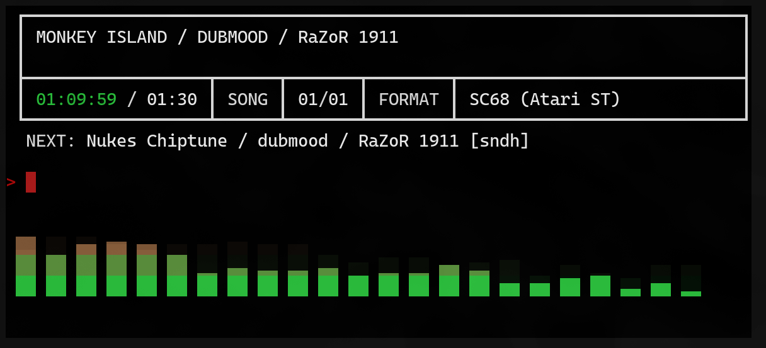The width and height of the screenshot is (766, 348).
Task: Select the SONG label cell
Action: tap(248, 99)
